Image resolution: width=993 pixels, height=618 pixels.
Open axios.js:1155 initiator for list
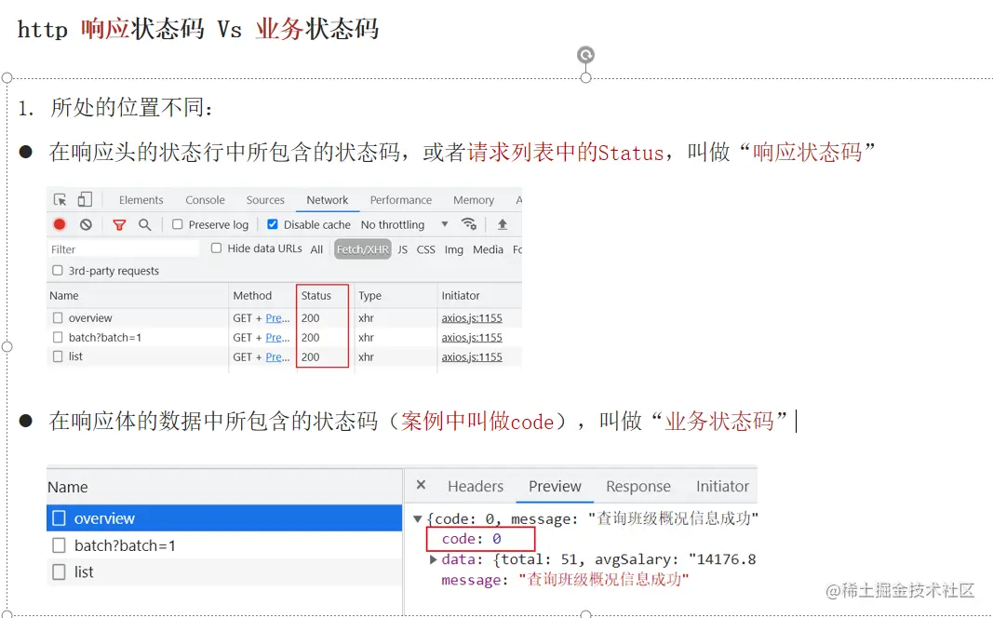point(472,357)
